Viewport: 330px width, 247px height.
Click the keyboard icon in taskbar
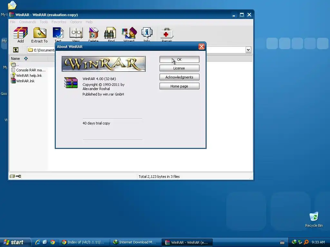point(282,242)
